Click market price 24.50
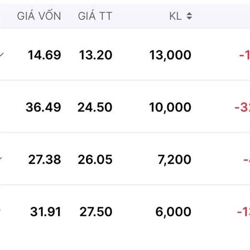The image size is (250, 250). (95, 107)
